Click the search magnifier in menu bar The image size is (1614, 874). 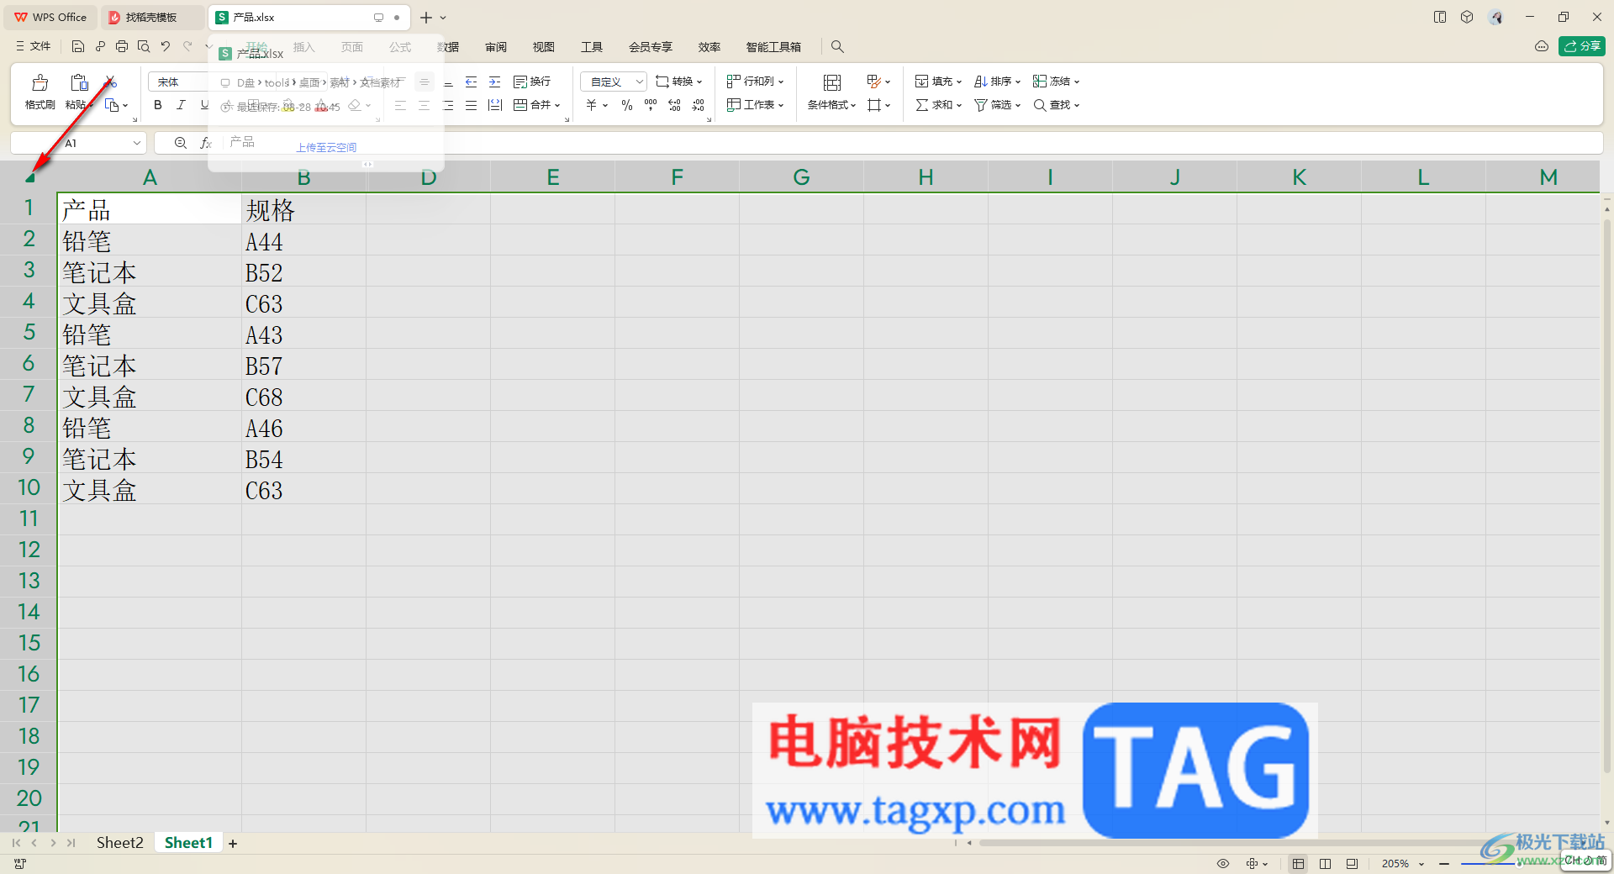click(837, 47)
